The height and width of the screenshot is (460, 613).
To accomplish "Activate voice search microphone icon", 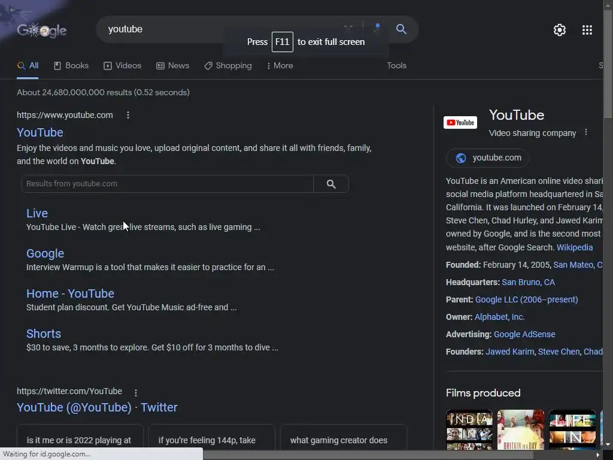I will (377, 29).
